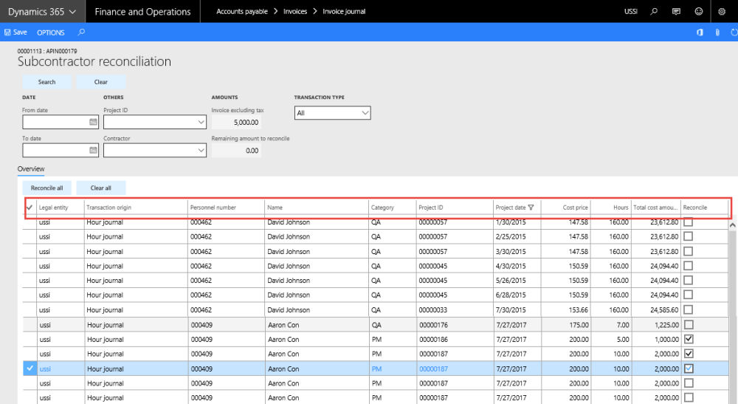The width and height of the screenshot is (738, 404).
Task: Open the settings gear icon
Action: [721, 12]
